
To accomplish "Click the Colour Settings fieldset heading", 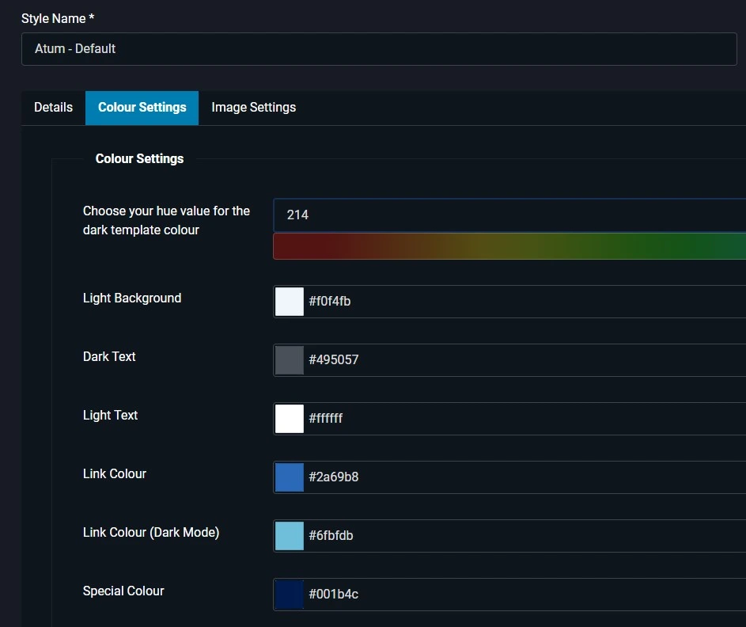I will point(139,158).
